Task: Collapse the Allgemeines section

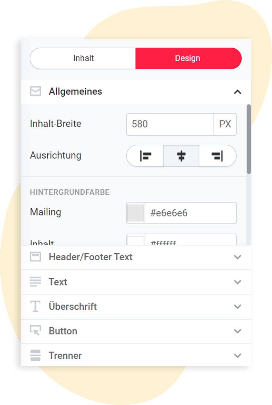Action: tap(238, 92)
